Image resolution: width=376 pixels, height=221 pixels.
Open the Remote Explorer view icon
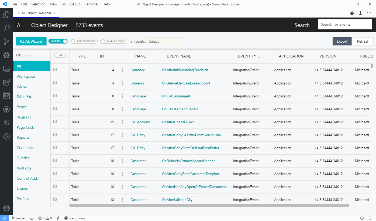(6, 69)
